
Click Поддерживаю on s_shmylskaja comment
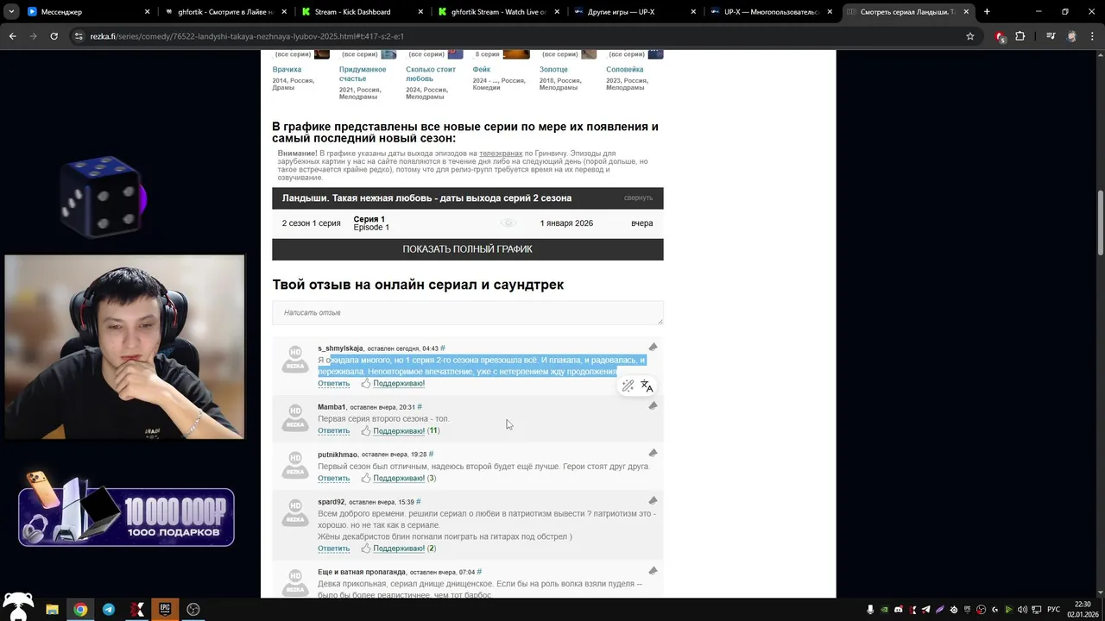399,384
